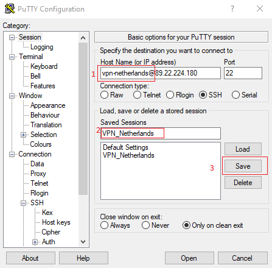The image size is (272, 268).
Task: Save the VPN_Netherlands session
Action: [x=243, y=166]
